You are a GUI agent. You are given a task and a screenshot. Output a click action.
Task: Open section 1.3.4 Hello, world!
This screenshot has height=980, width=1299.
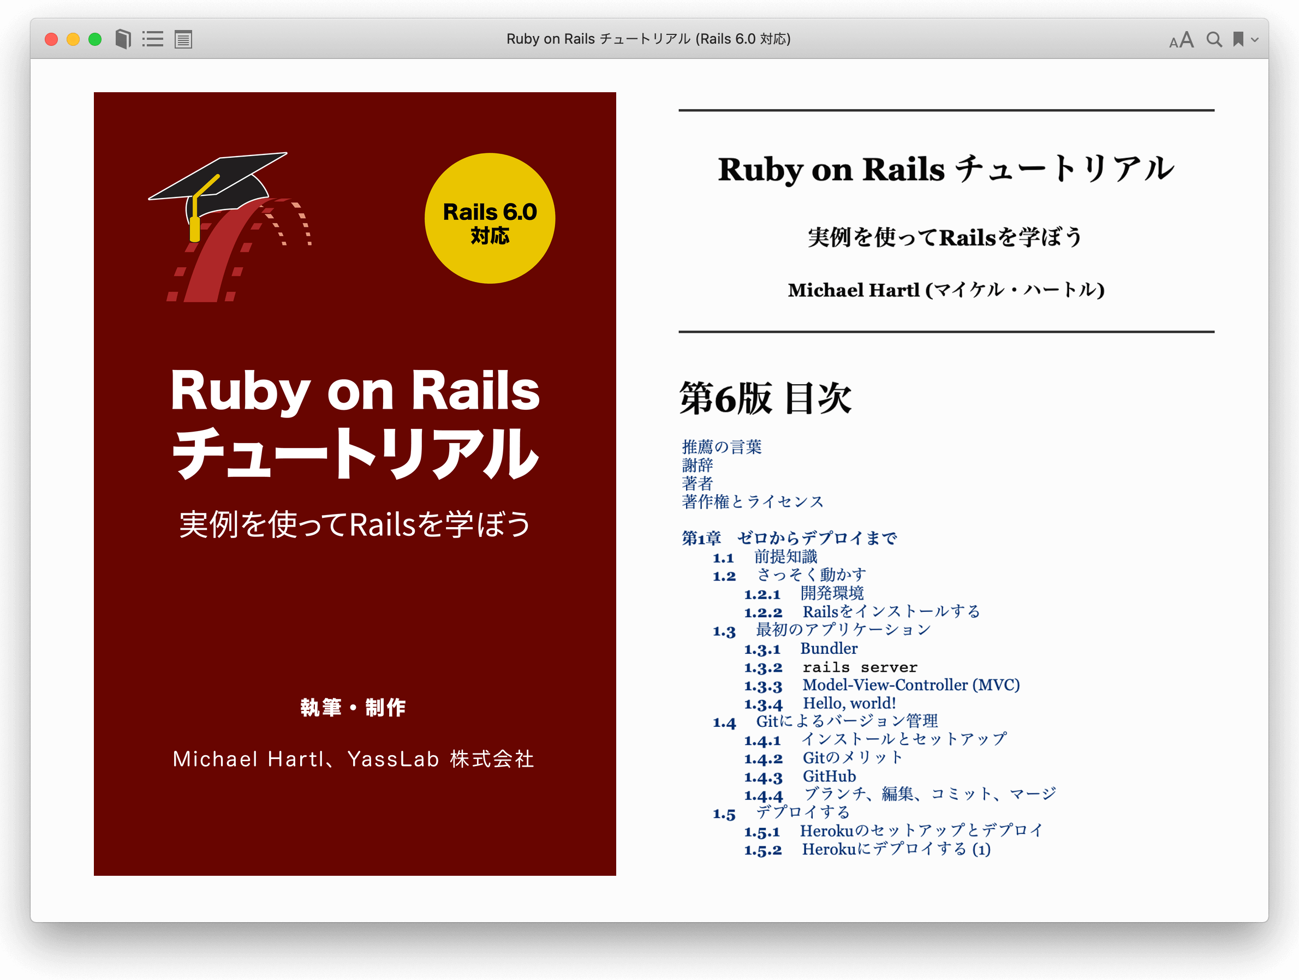(x=820, y=703)
